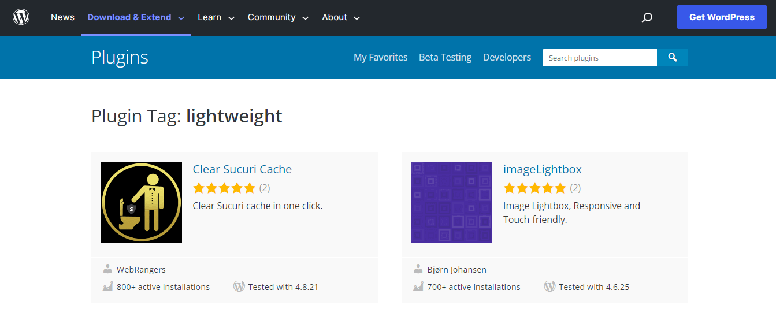Click WordPress icon next to Tested with 4.6.25
Screen dimensions: 776x320
[550, 286]
